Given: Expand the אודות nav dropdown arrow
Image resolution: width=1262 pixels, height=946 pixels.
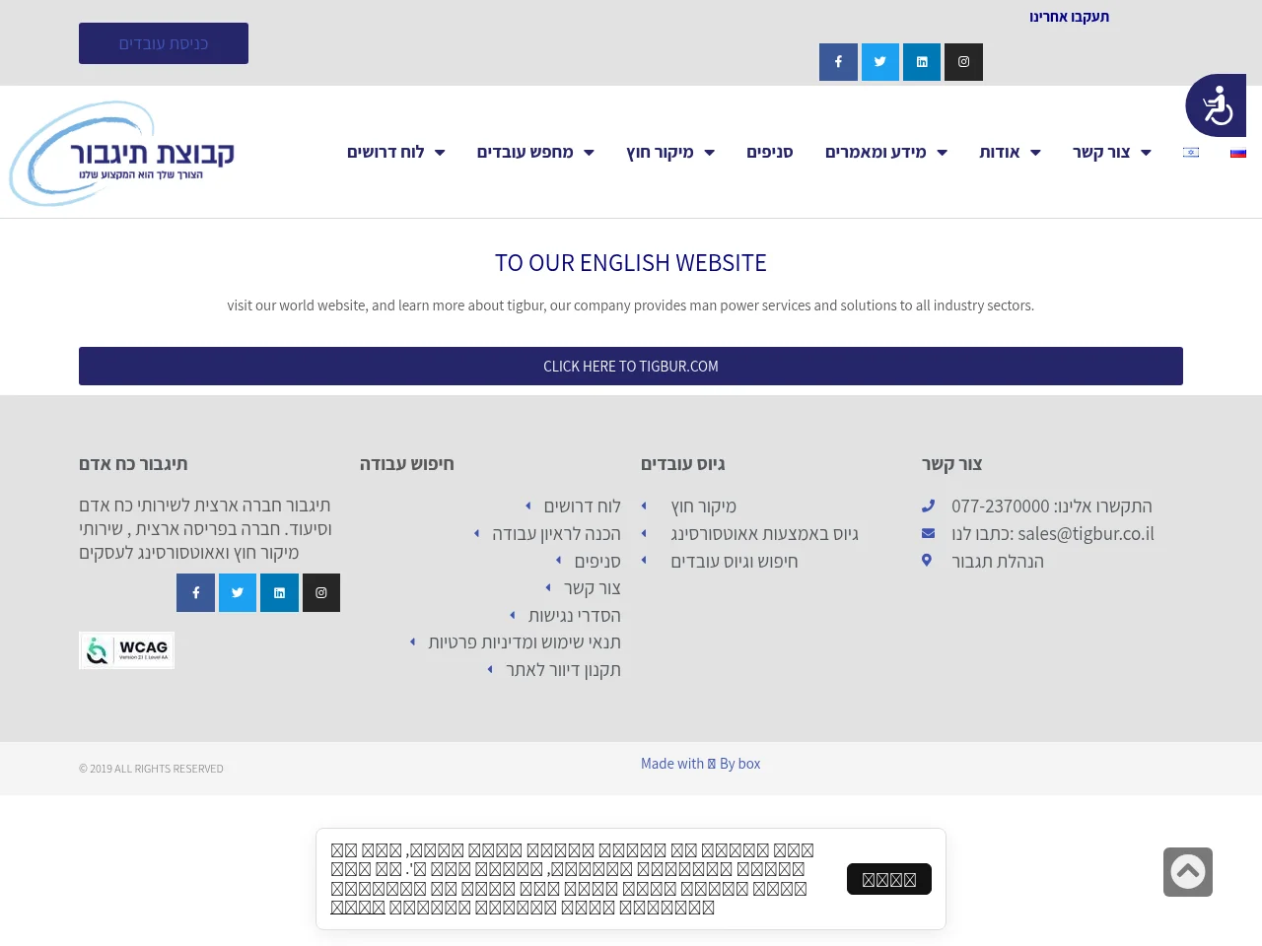Looking at the screenshot, I should point(1035,153).
